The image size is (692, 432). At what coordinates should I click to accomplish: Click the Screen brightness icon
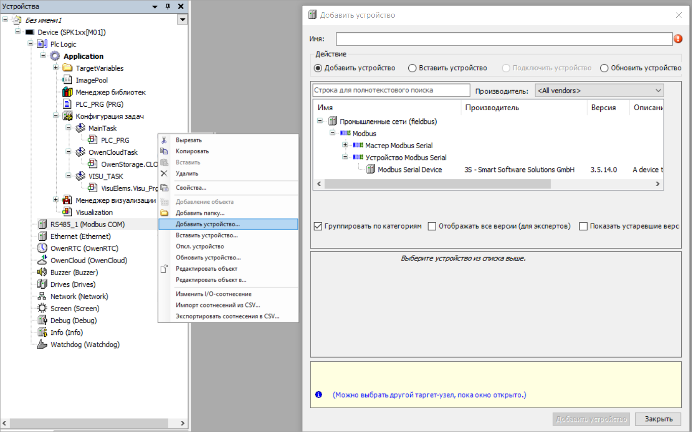pyautogui.click(x=43, y=309)
